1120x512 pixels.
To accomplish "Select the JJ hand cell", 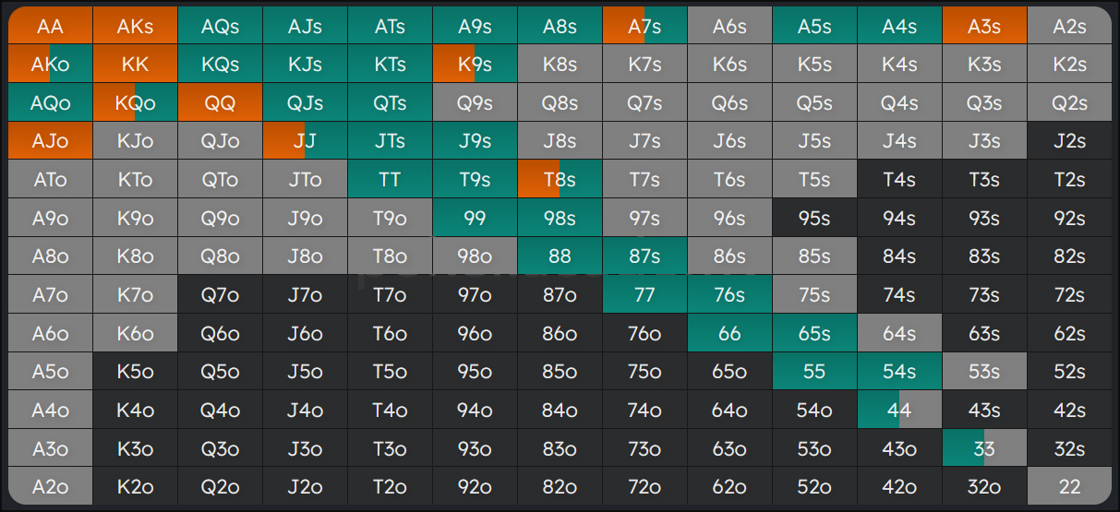I will [305, 141].
